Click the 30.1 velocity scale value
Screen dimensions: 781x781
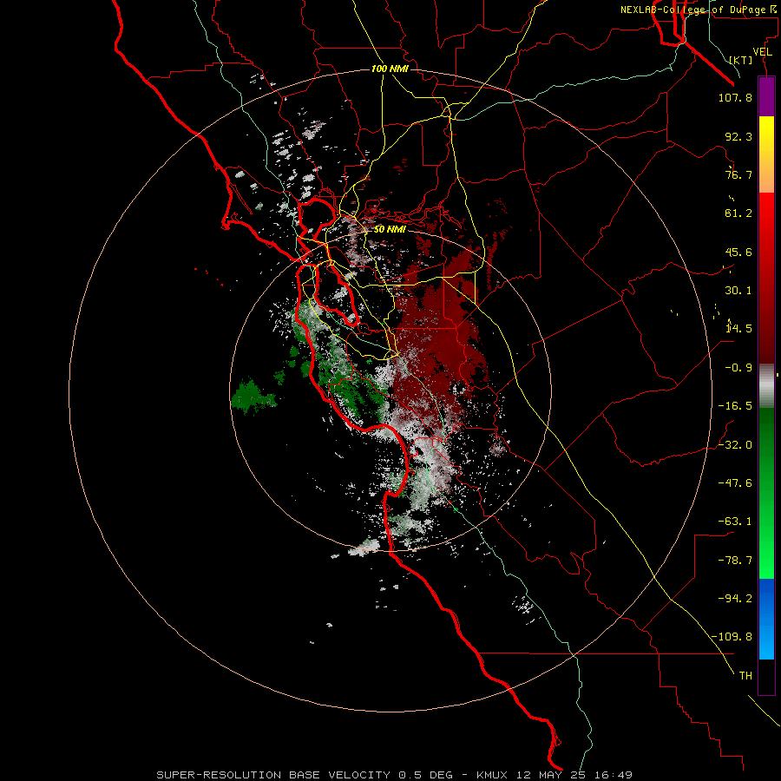point(738,291)
